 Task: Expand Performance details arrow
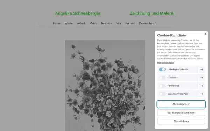(x=202, y=86)
